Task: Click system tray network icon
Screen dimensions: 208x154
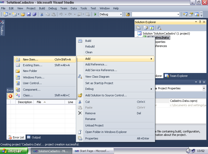Action: 193,151
